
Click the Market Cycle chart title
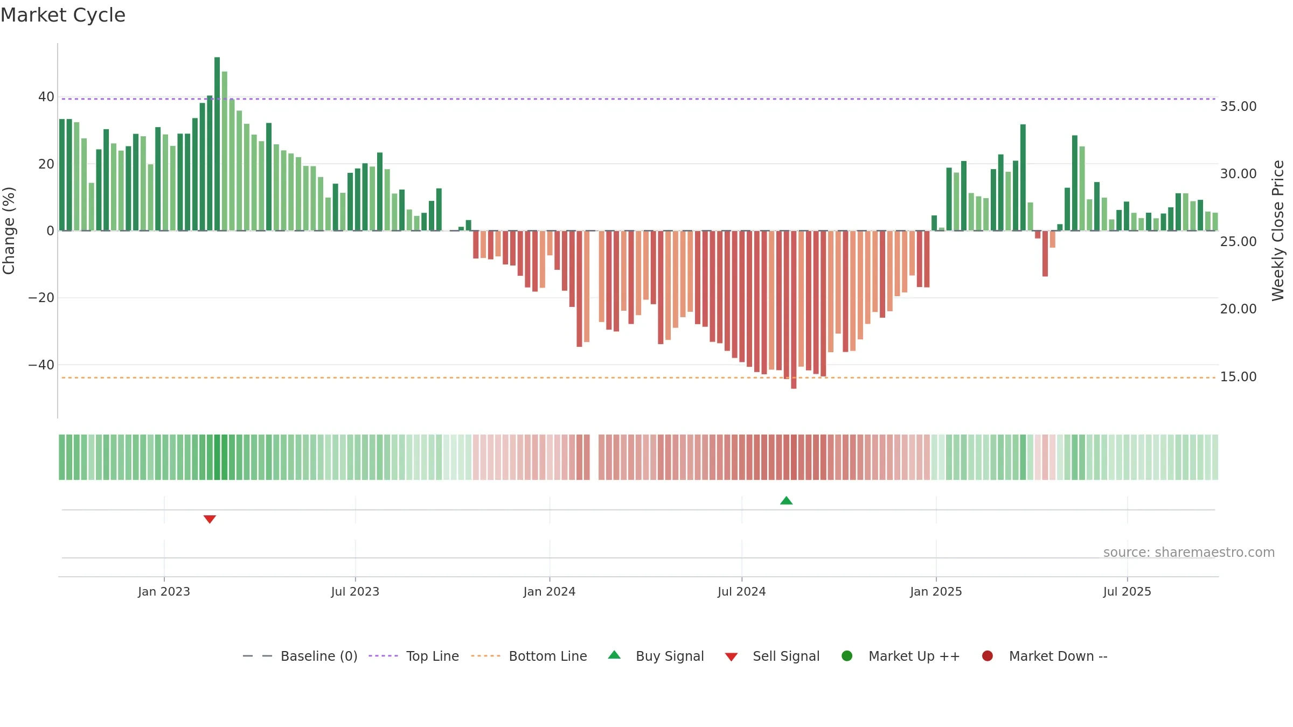pos(63,15)
